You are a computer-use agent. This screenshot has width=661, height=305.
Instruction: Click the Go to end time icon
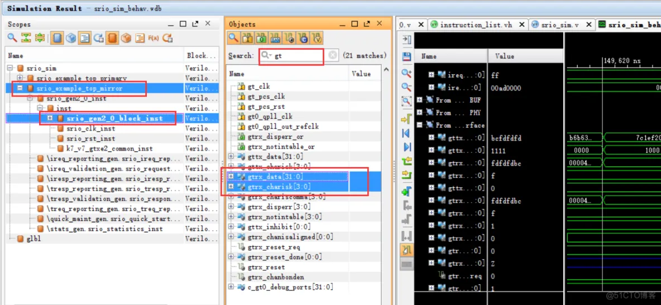(x=406, y=147)
